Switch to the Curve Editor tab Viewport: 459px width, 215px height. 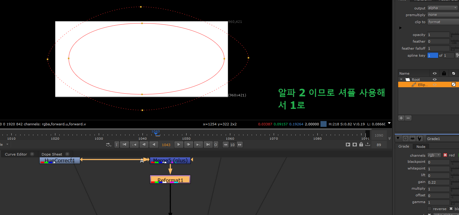coord(16,154)
